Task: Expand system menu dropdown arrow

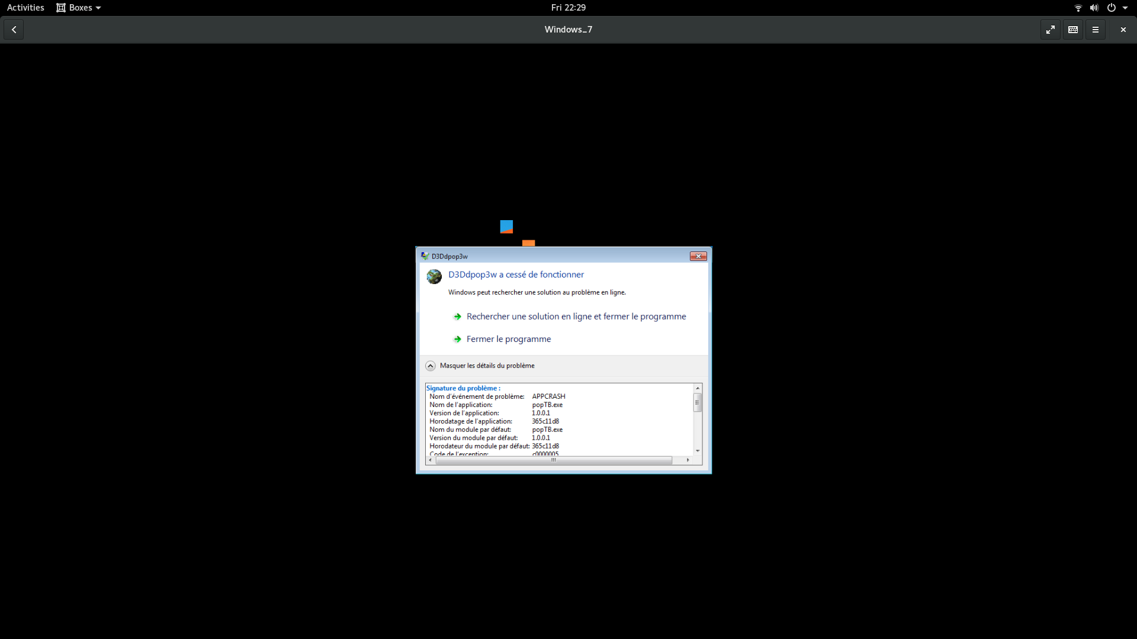Action: pyautogui.click(x=1125, y=8)
